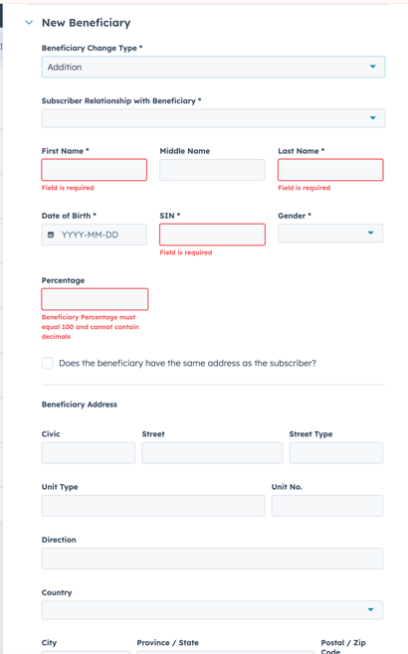Image resolution: width=408 pixels, height=654 pixels.
Task: Click the Country dropdown arrow icon
Action: (x=370, y=610)
